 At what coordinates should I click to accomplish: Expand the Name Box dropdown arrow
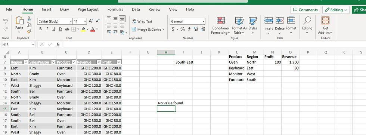click(33, 45)
